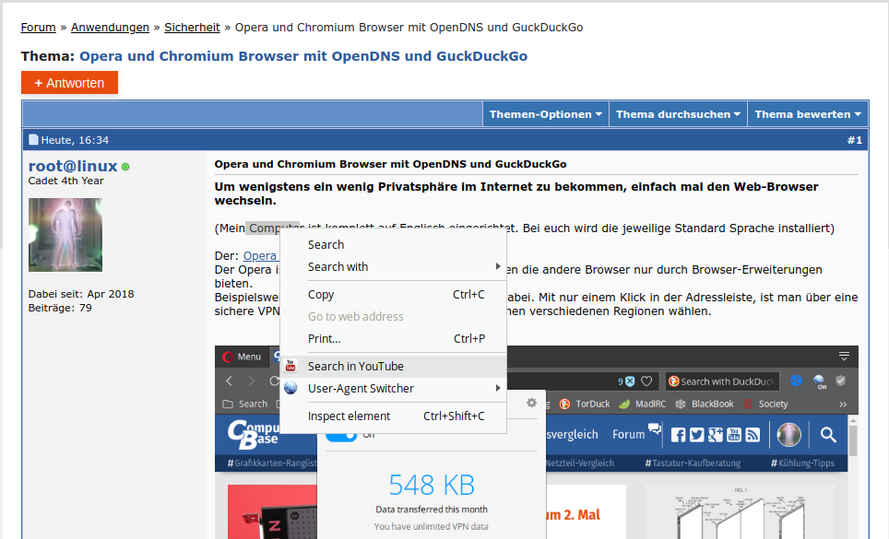The width and height of the screenshot is (889, 539).
Task: Expand the Search with submenu
Action: click(394, 266)
